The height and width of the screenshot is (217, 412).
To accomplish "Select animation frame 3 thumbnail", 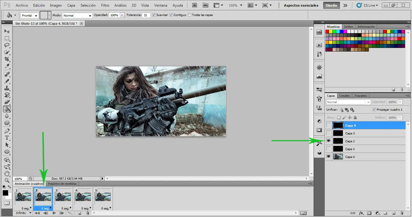I will [62, 197].
